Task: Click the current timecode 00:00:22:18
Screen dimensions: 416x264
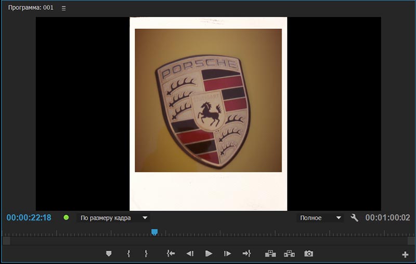Action: tap(29, 218)
